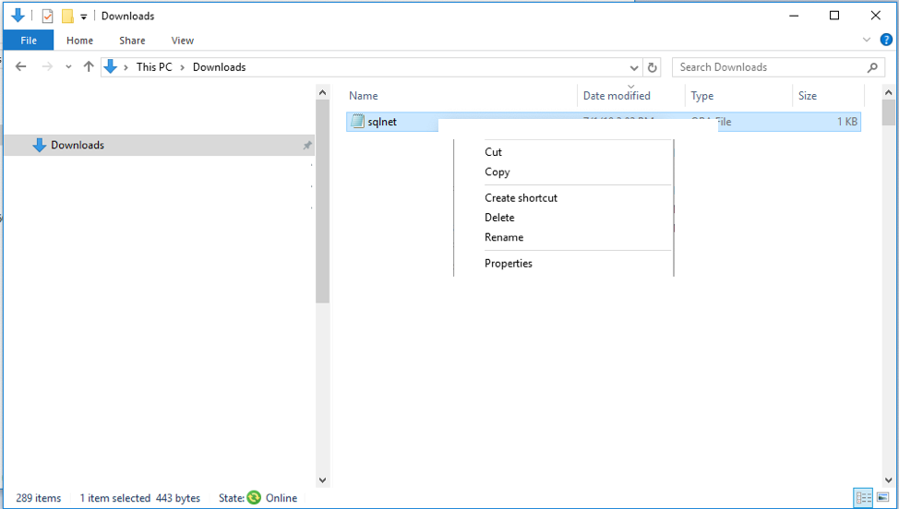This screenshot has width=899, height=509.
Task: Click the Properties quick access icon
Action: click(48, 16)
